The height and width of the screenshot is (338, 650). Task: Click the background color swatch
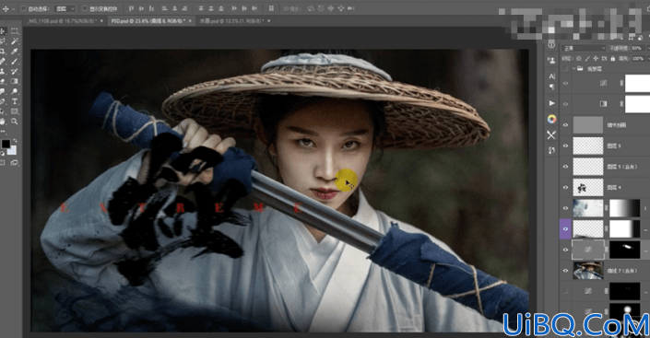click(13, 151)
